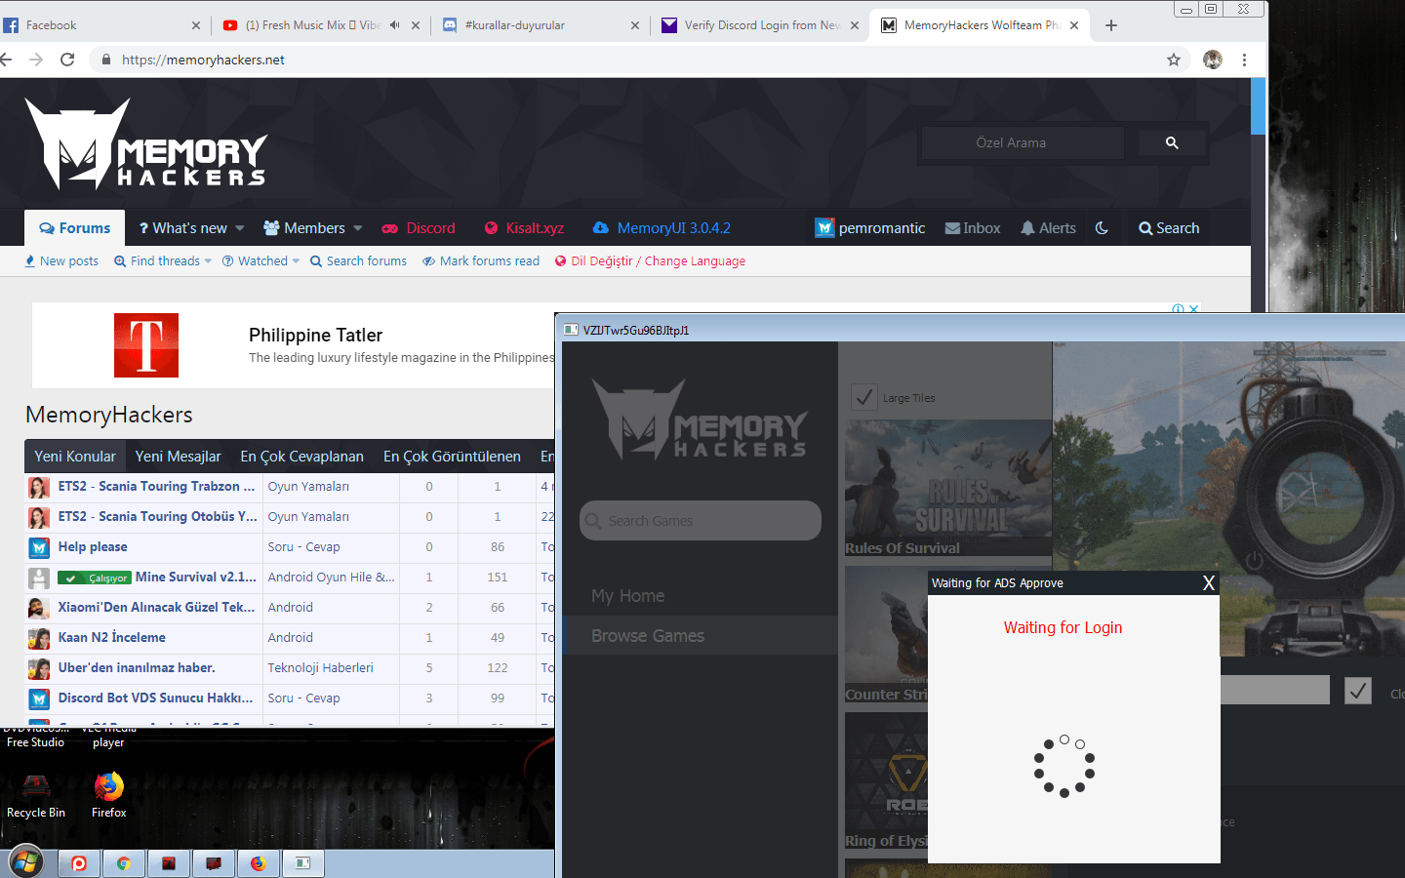
Task: Open the Recycle Bin desktop icon
Action: (36, 794)
